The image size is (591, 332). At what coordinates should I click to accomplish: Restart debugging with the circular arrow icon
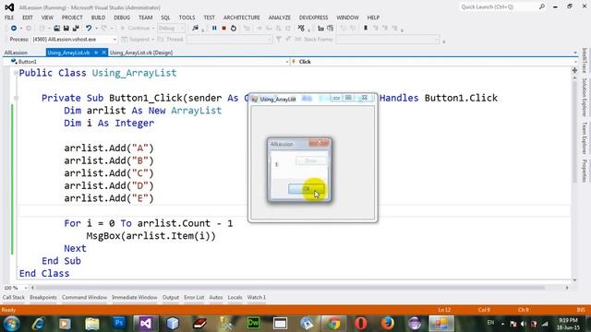[234, 29]
